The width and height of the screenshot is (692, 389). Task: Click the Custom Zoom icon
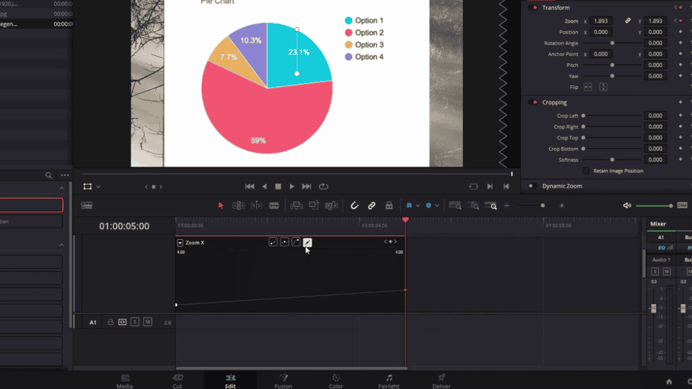[x=491, y=205]
